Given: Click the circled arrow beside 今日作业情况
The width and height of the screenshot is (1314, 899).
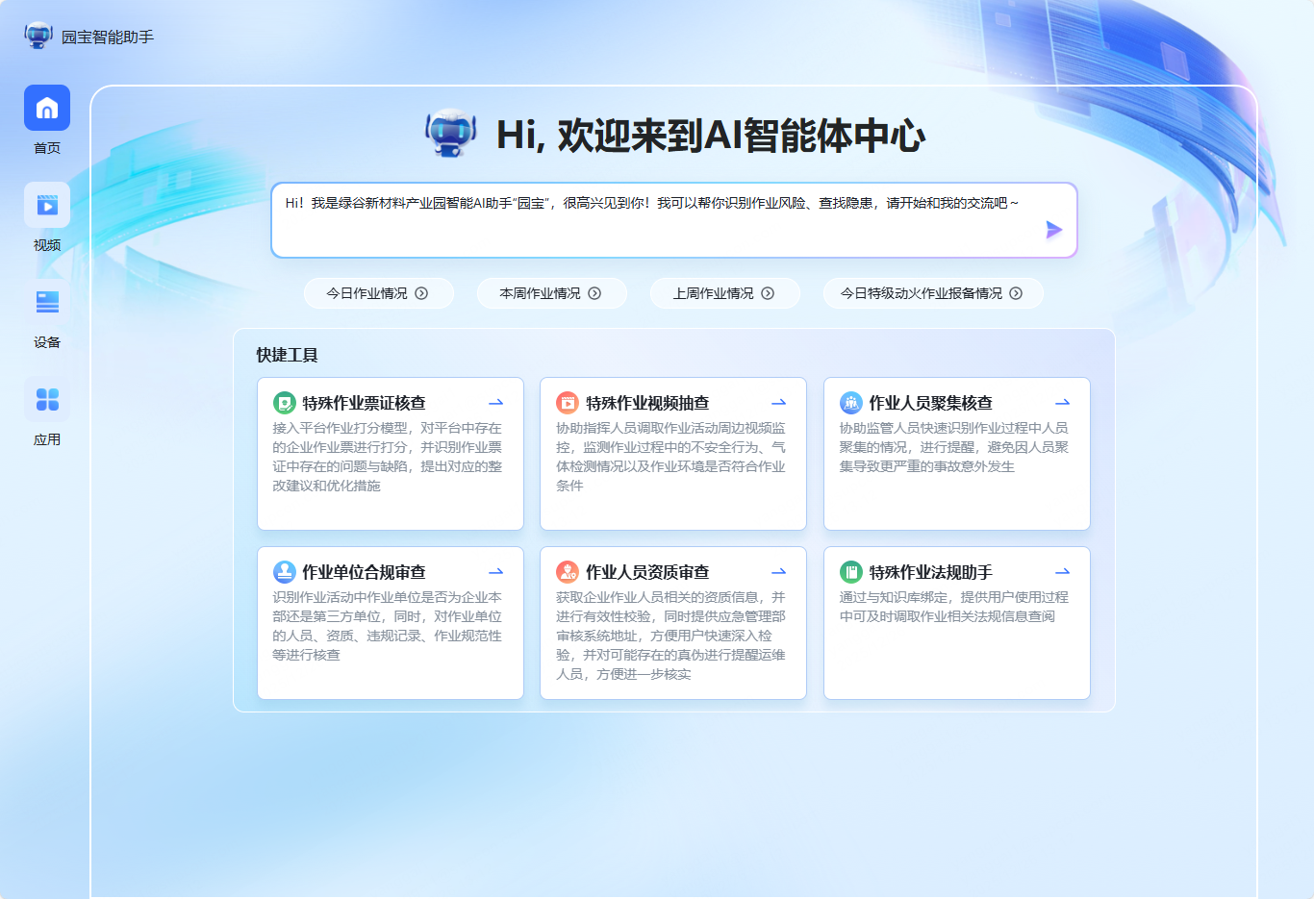Looking at the screenshot, I should (x=421, y=293).
